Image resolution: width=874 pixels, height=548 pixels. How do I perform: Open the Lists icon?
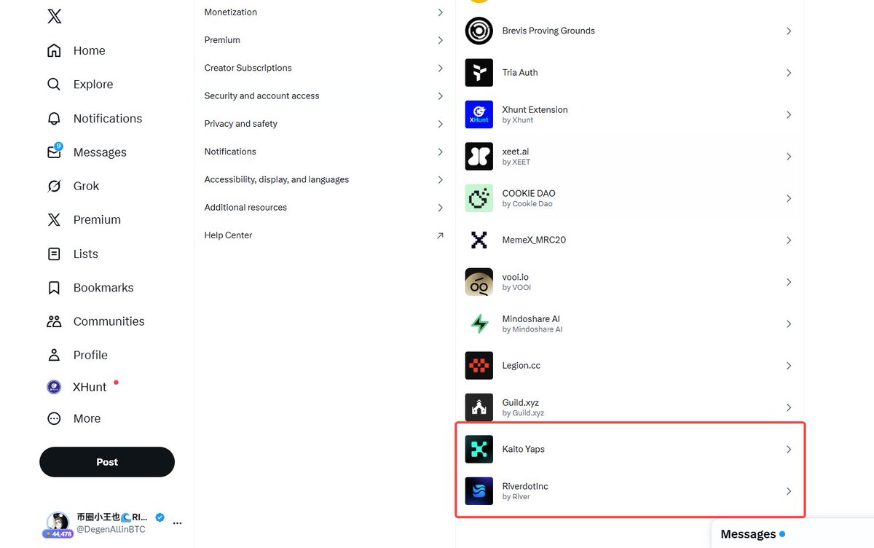[x=54, y=254]
